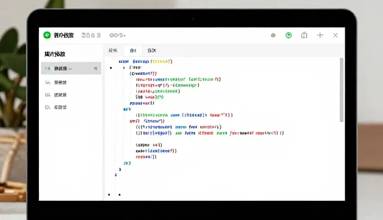Click the green circular app logo in header

tap(47, 35)
